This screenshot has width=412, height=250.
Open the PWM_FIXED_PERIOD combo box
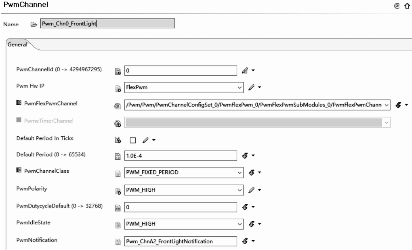click(184, 172)
